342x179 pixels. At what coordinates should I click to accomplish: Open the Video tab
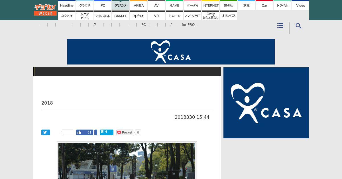click(300, 5)
